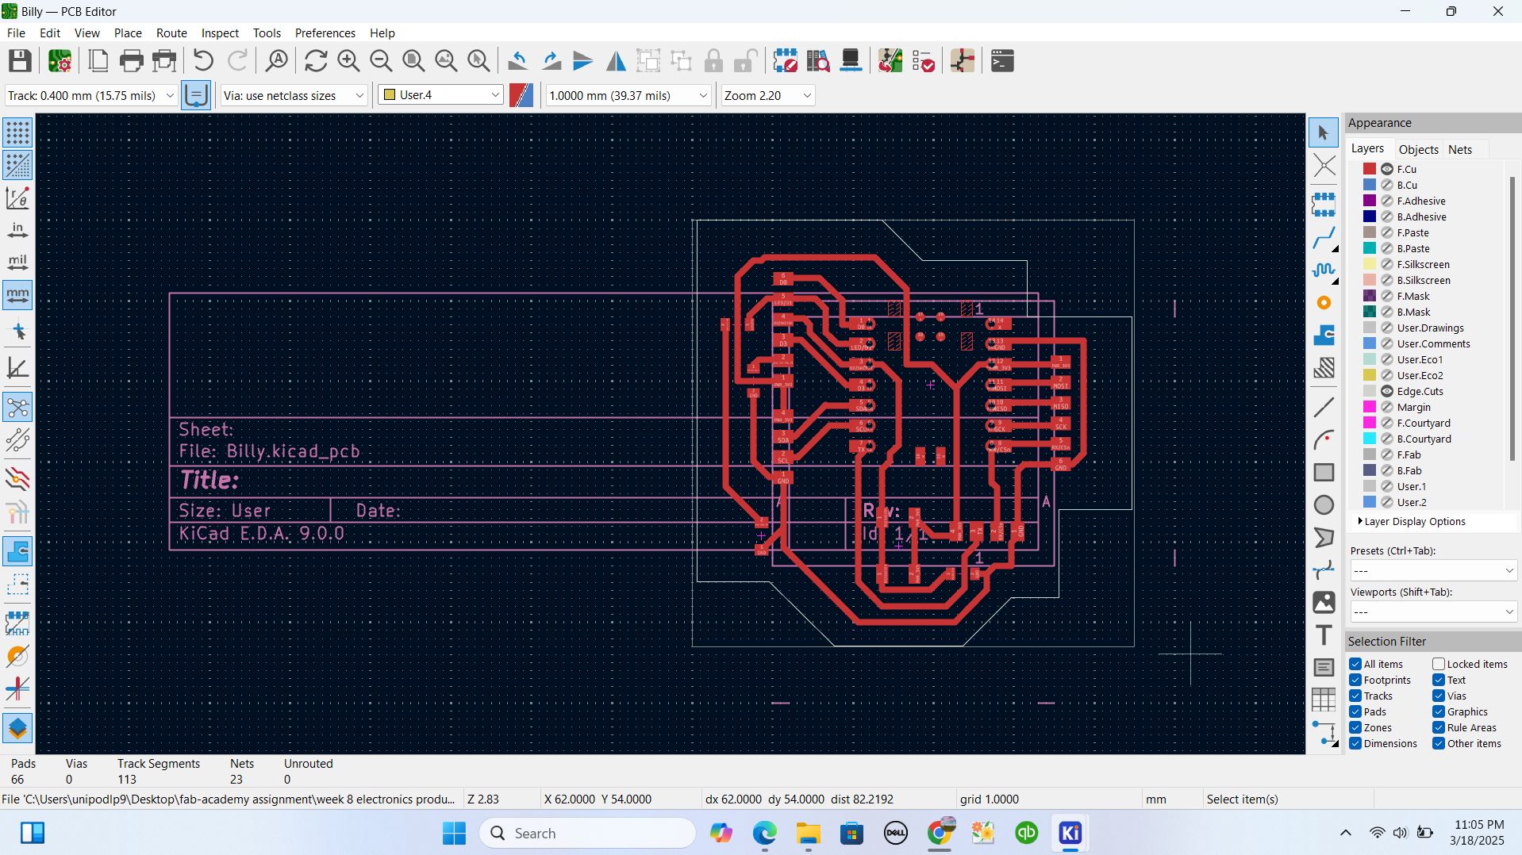The height and width of the screenshot is (855, 1522).
Task: Switch to the Nets tab
Action: tap(1460, 149)
